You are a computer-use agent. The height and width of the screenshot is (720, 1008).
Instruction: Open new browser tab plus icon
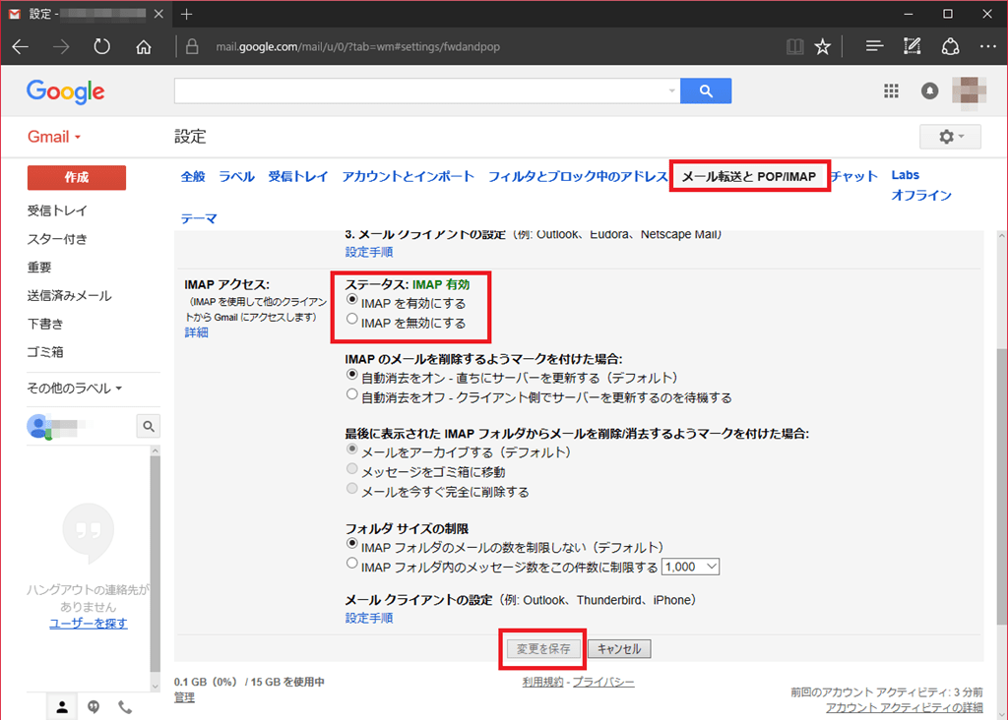click(186, 14)
